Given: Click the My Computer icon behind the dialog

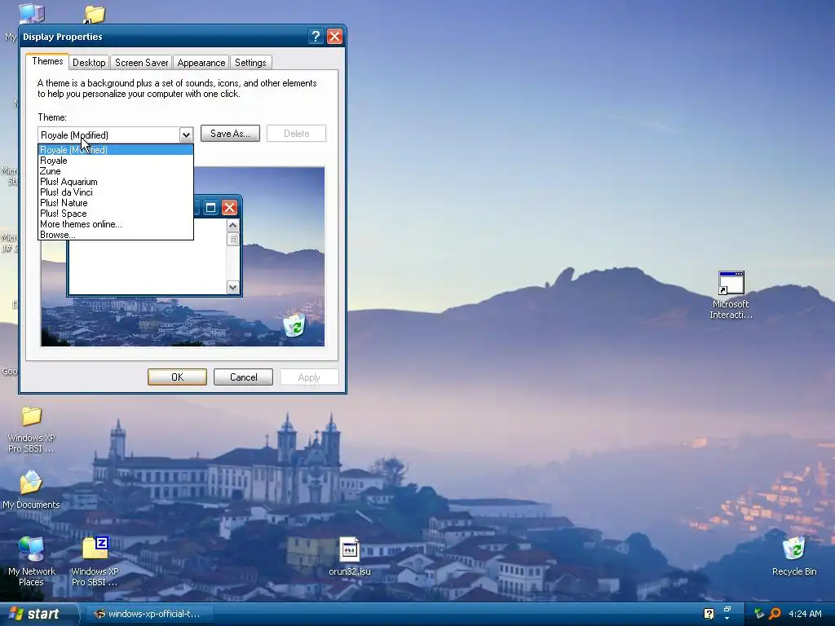Looking at the screenshot, I should (32, 13).
